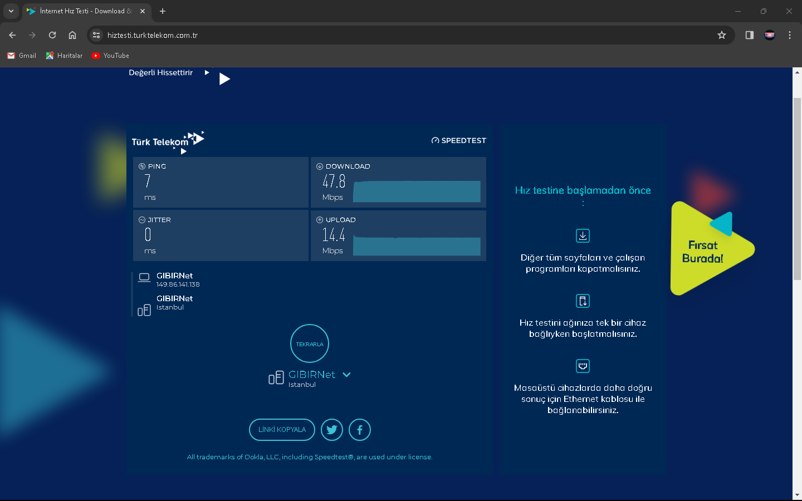Click the Türk Telekom logo
Image resolution: width=802 pixels, height=501 pixels.
coord(168,143)
